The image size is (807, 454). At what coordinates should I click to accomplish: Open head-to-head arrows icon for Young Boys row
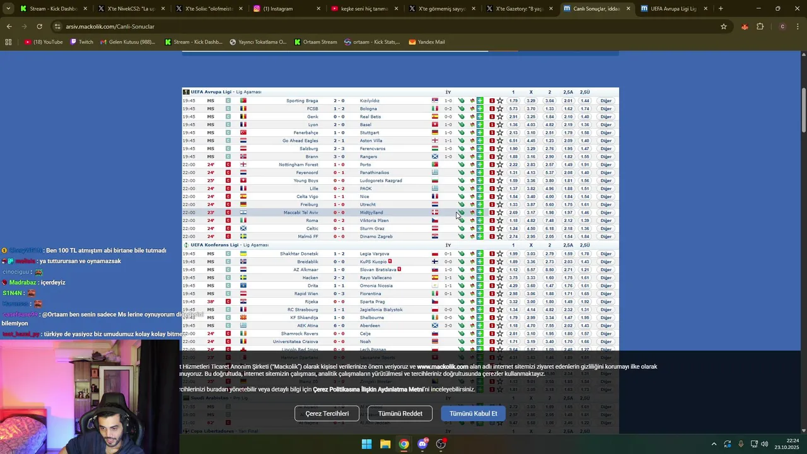[472, 181]
